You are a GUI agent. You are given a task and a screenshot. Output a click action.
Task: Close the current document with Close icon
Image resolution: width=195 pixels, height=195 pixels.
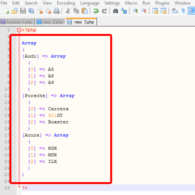point(40,11)
